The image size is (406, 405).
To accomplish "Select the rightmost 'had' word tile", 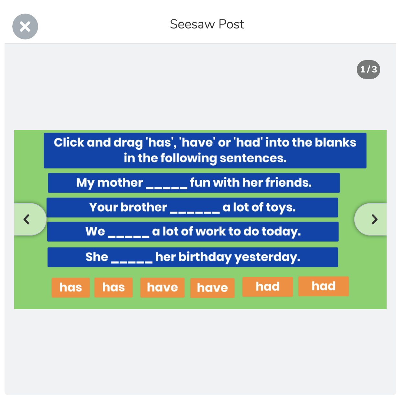I will (324, 286).
